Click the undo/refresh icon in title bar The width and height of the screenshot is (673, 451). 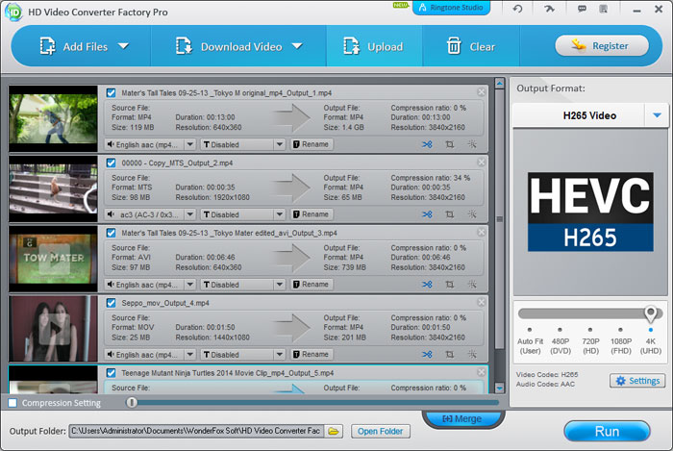517,9
